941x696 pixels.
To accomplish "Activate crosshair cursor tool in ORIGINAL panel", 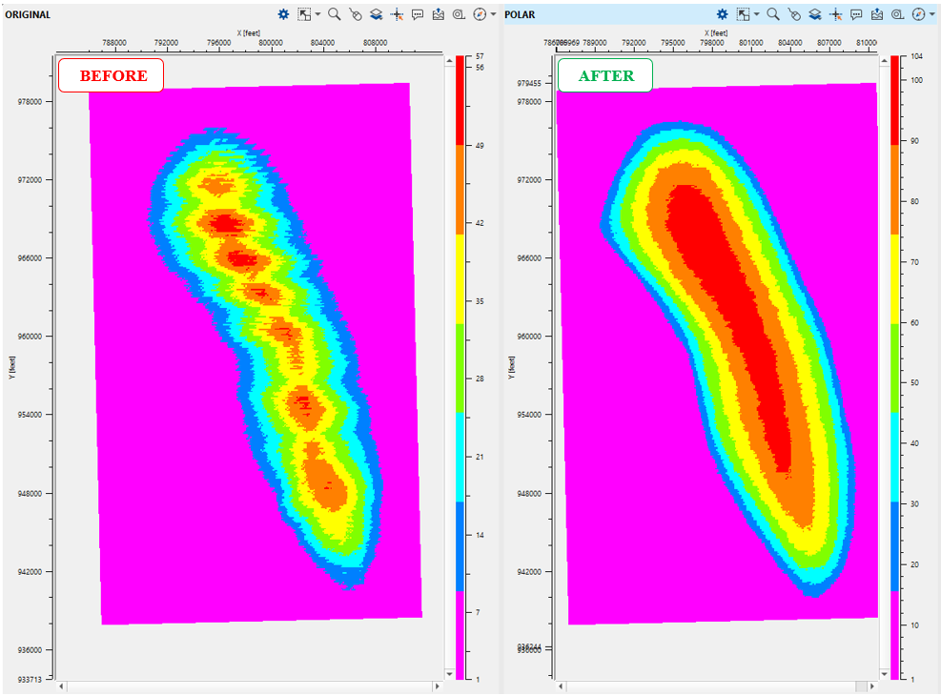I will coord(398,14).
